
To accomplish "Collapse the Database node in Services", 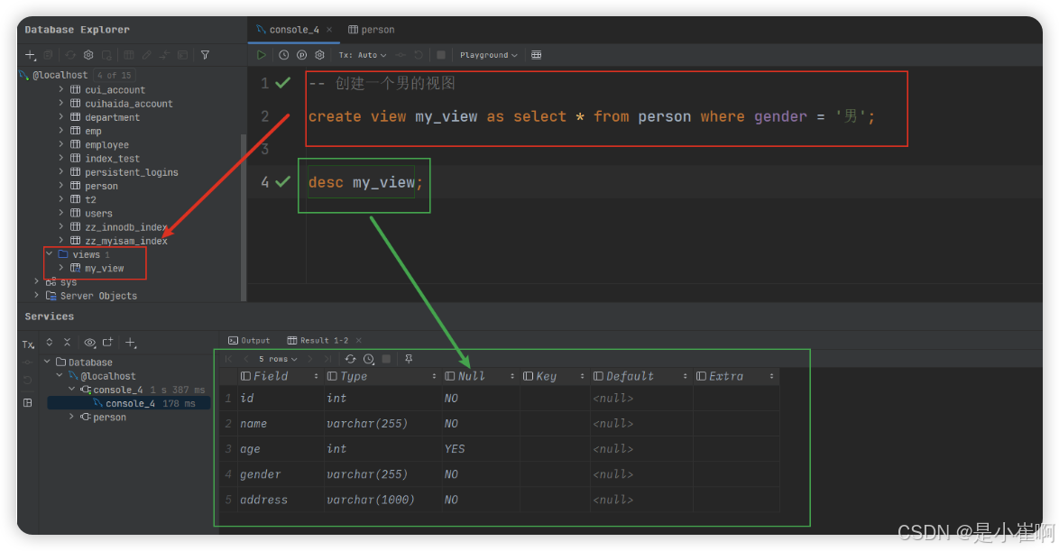I will coord(47,362).
